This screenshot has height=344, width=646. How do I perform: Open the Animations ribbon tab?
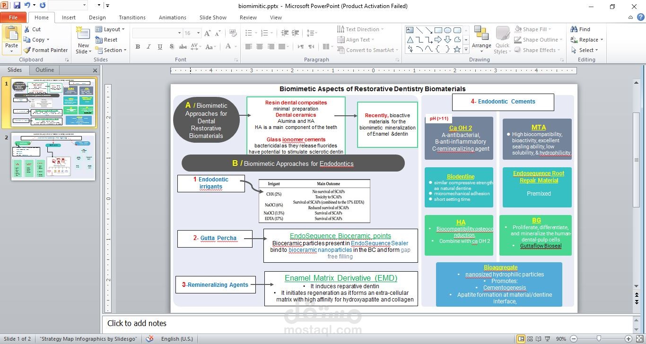click(172, 17)
